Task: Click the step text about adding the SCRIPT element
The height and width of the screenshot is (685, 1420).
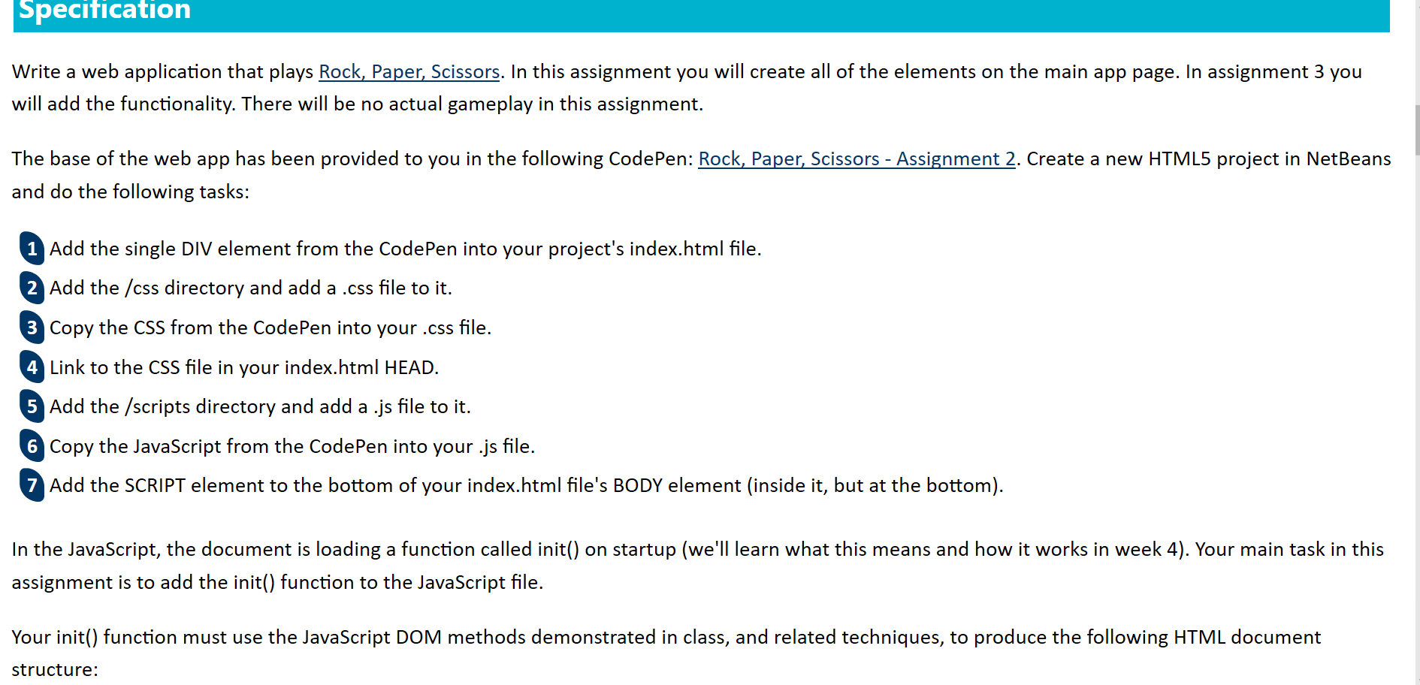Action: [527, 485]
